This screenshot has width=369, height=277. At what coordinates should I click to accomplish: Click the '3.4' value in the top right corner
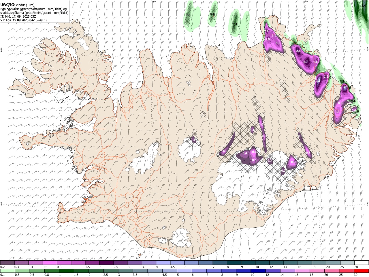click(x=364, y=5)
